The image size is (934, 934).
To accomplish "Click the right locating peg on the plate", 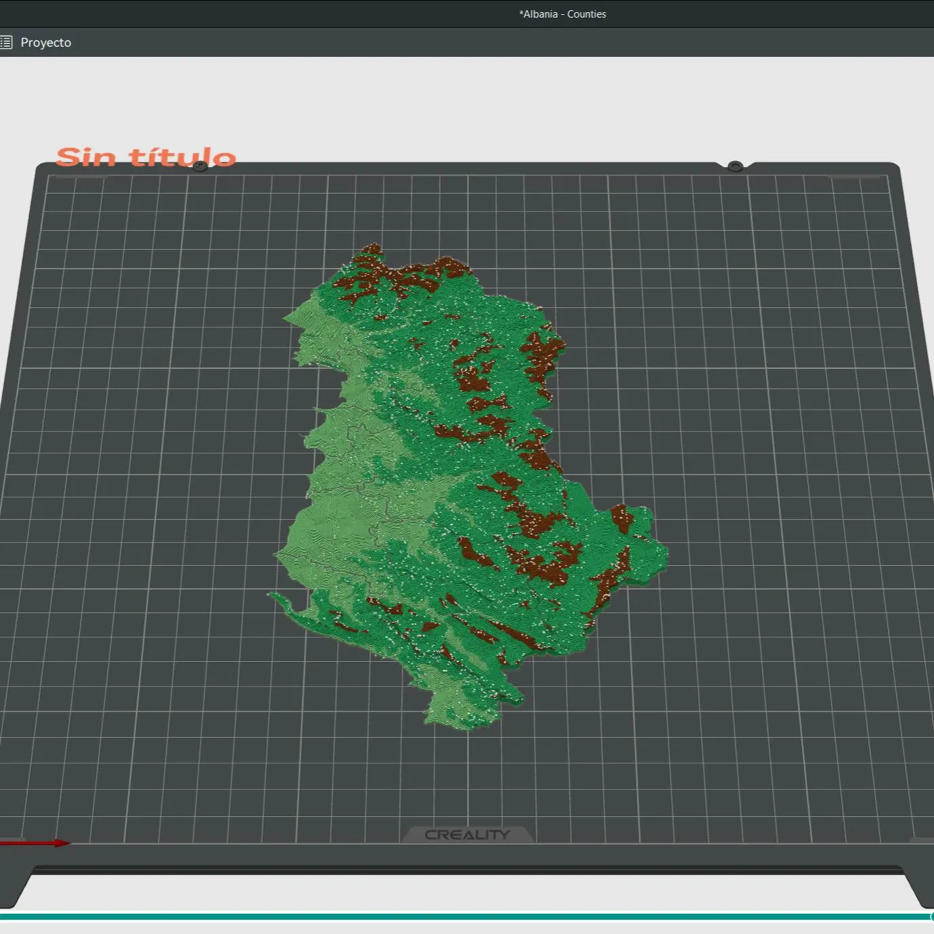I will [735, 166].
